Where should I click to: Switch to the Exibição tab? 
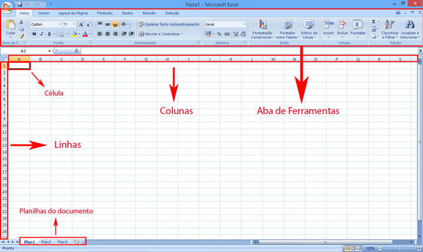172,13
